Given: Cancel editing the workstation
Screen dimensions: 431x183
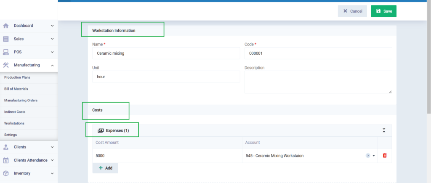Looking at the screenshot, I should (x=352, y=11).
